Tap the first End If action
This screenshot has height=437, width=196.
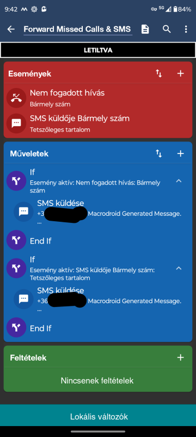(98, 241)
